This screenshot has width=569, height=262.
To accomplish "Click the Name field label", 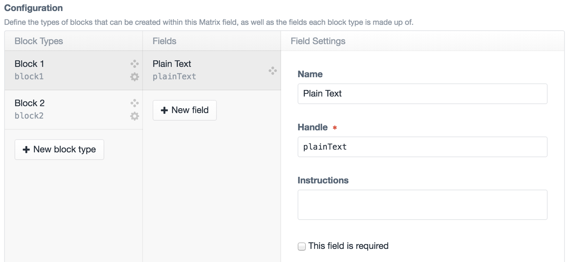I will [x=310, y=74].
